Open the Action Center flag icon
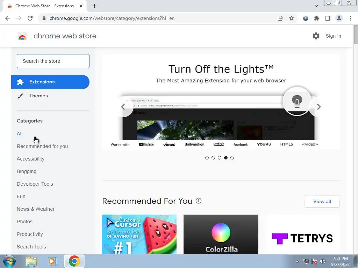The image size is (358, 268). 314,261
